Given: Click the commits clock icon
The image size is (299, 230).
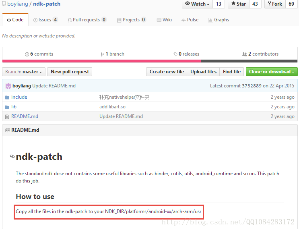Looking at the screenshot, I should (x=27, y=54).
